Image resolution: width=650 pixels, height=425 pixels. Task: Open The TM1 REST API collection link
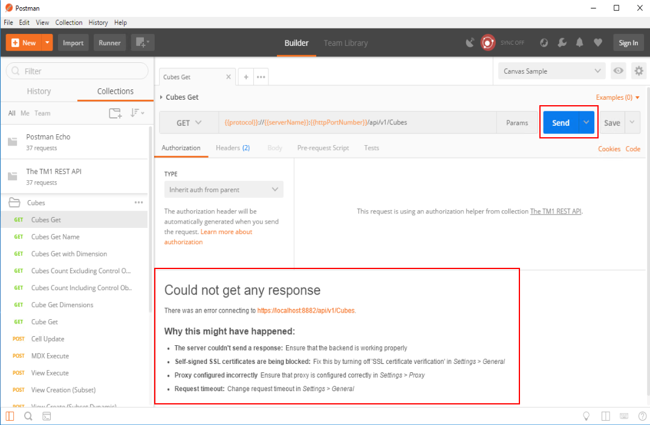(x=555, y=212)
